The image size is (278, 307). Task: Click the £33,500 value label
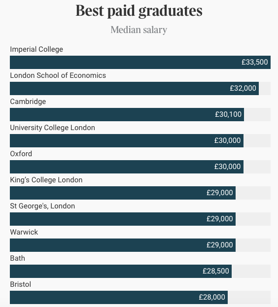pos(255,62)
